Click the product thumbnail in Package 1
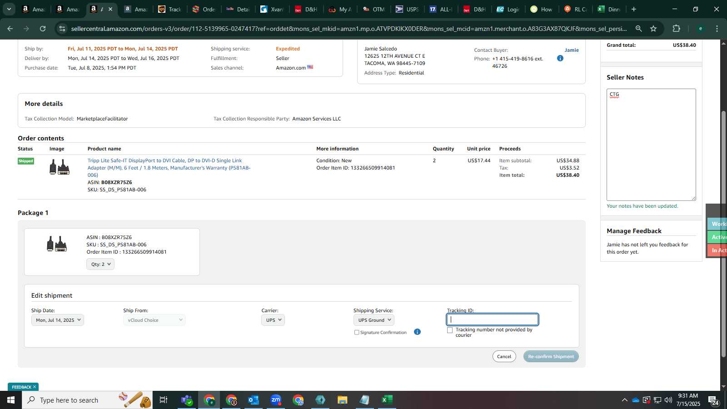Screen dimensions: 727x409 (57, 244)
